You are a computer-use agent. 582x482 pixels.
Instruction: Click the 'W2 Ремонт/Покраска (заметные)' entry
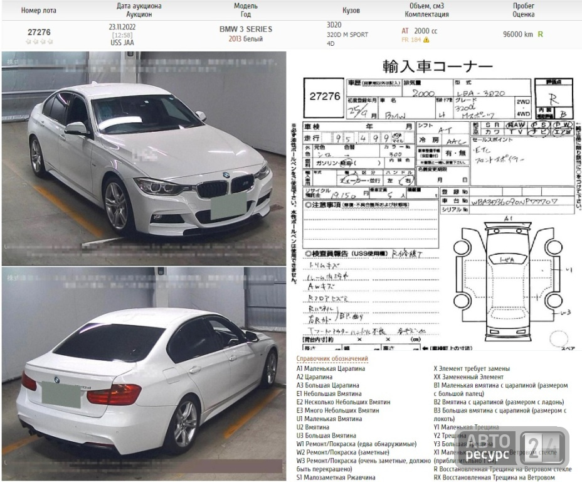coord(343,453)
